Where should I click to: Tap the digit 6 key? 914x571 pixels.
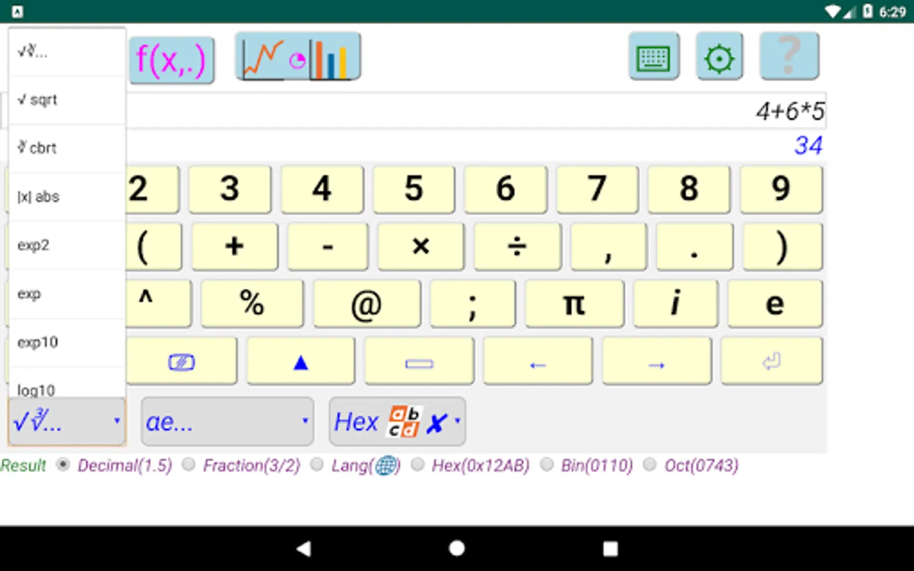click(505, 189)
